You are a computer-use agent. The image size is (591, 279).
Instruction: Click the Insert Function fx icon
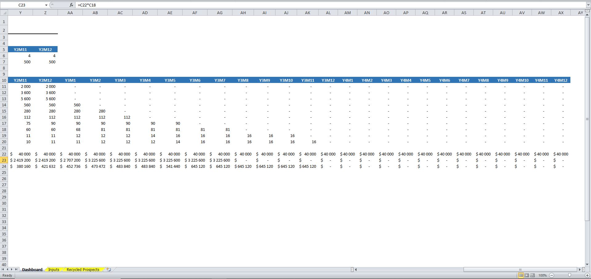[x=71, y=5]
